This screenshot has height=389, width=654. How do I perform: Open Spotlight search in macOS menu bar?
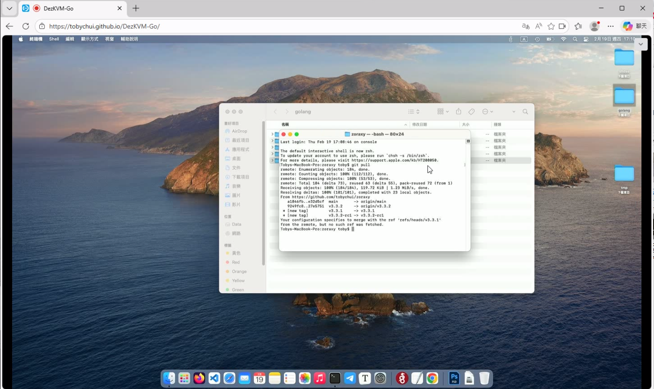[575, 39]
